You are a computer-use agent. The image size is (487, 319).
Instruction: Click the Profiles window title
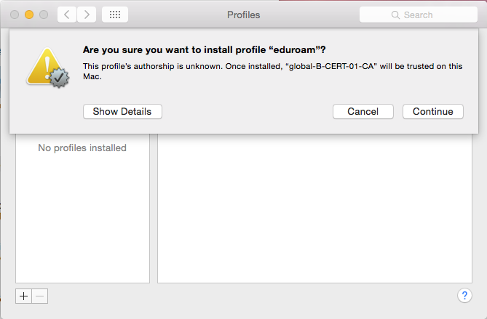coord(243,15)
